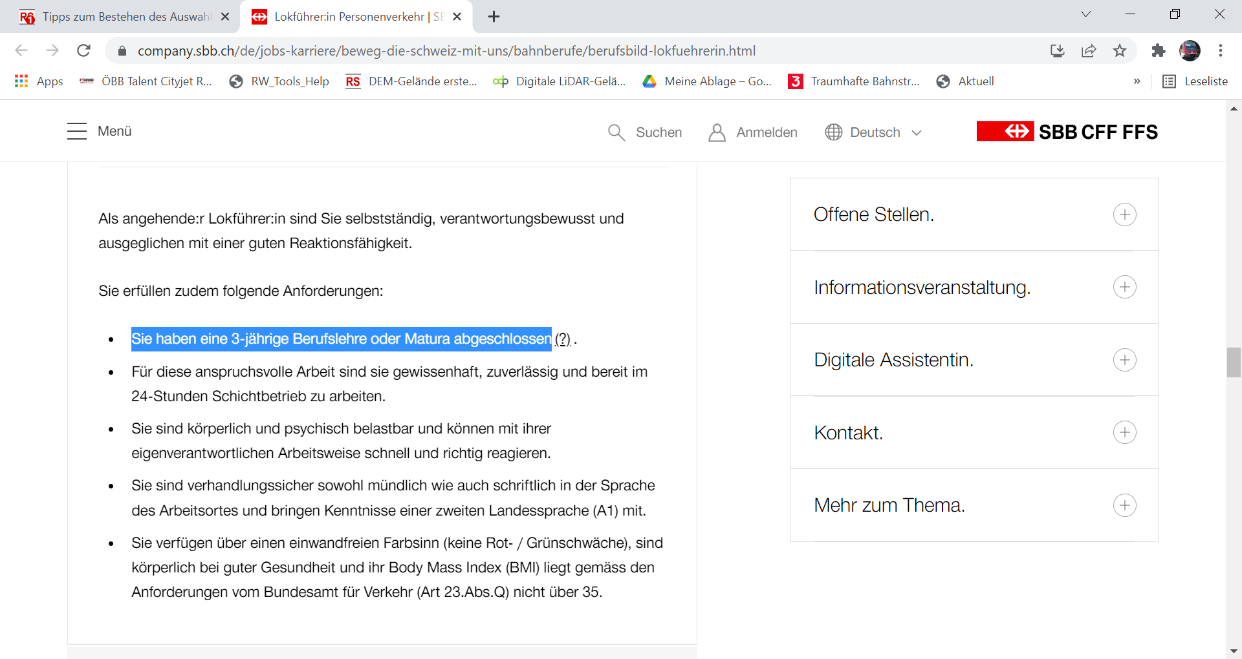Screen dimensions: 1242x659
Task: Open the Chrome three-dot menu
Action: pos(1221,50)
